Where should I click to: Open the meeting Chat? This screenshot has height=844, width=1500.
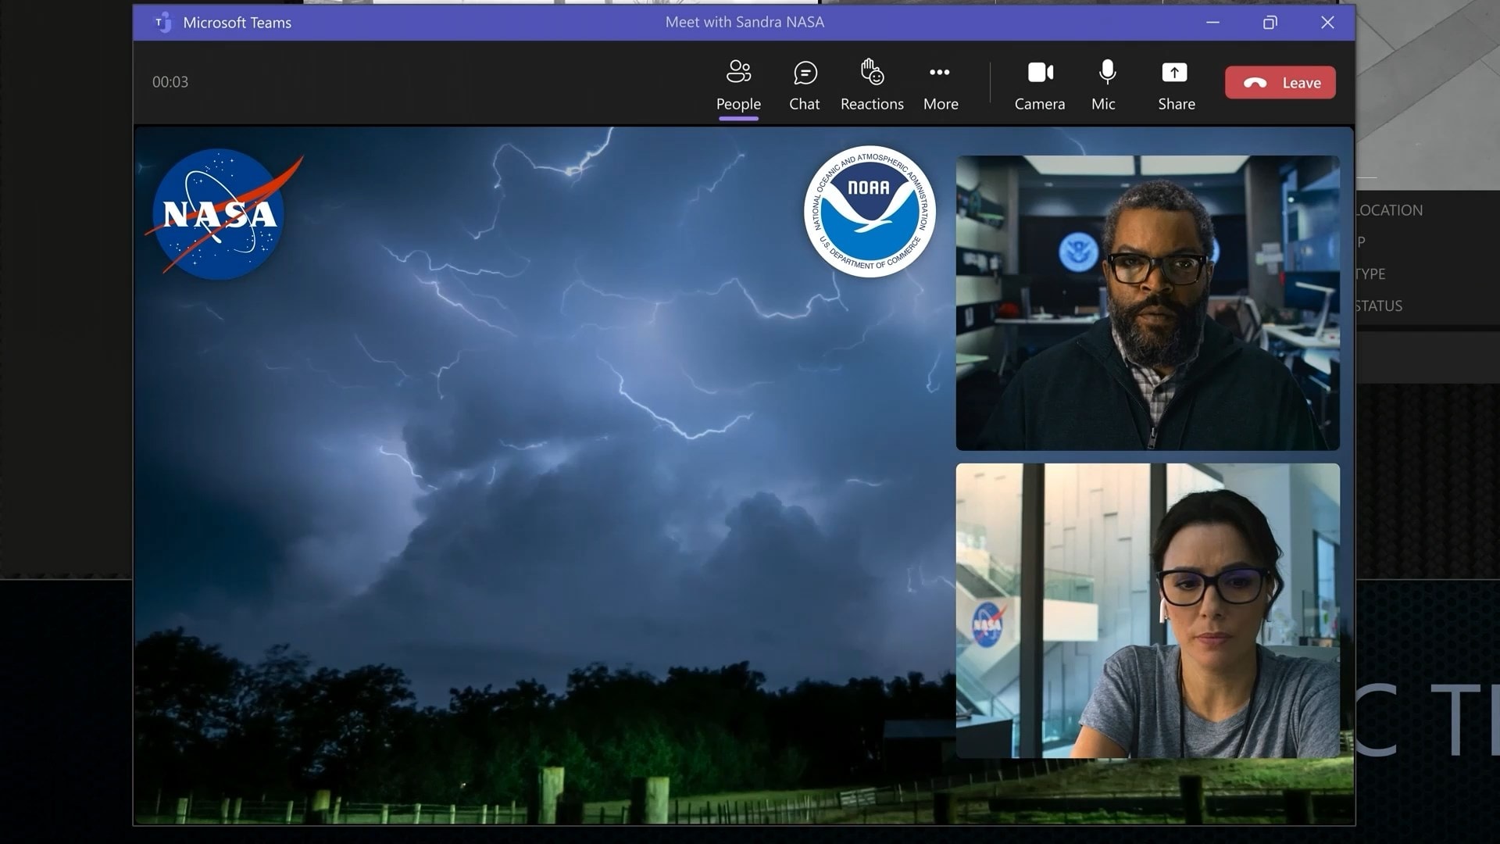804,85
